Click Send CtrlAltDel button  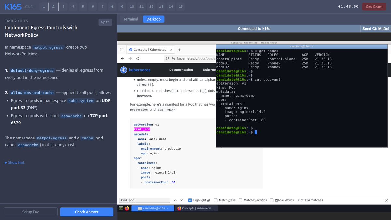coord(376,29)
